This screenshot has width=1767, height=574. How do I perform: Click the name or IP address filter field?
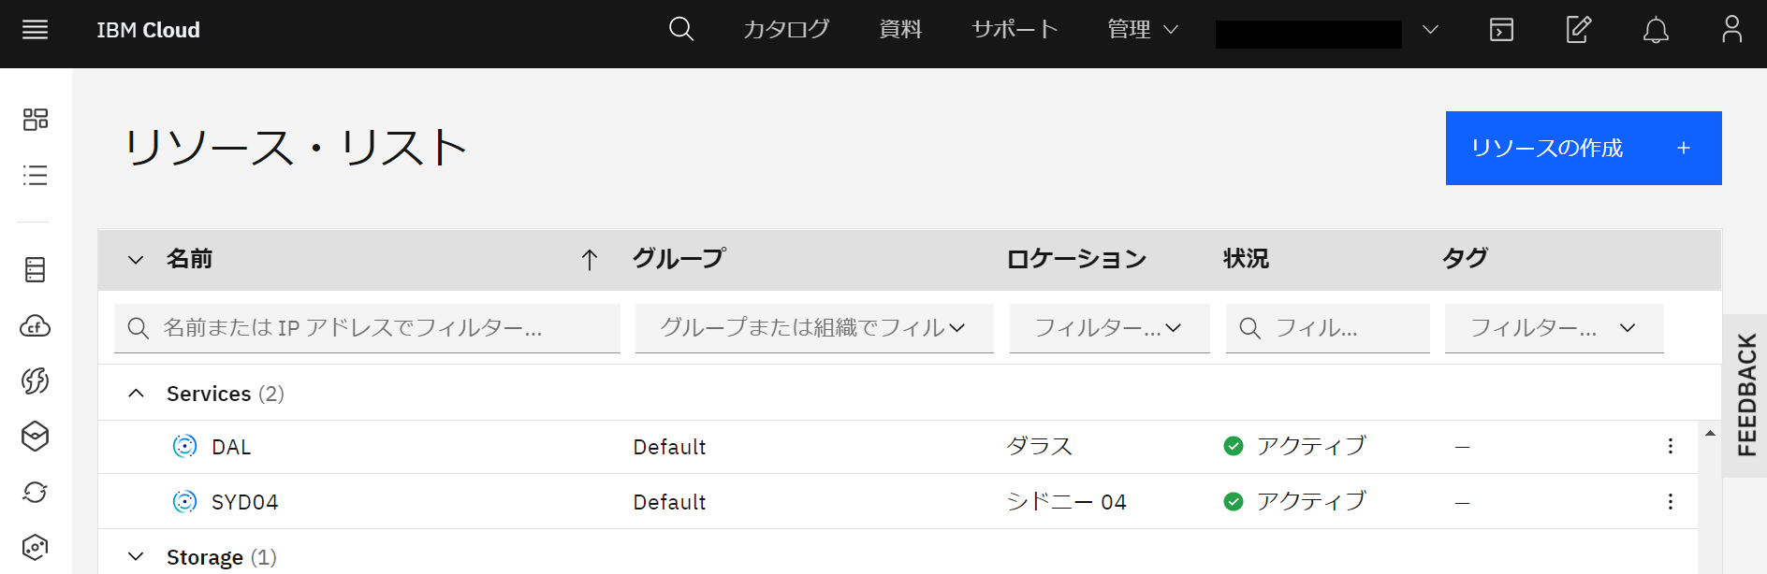tap(367, 328)
